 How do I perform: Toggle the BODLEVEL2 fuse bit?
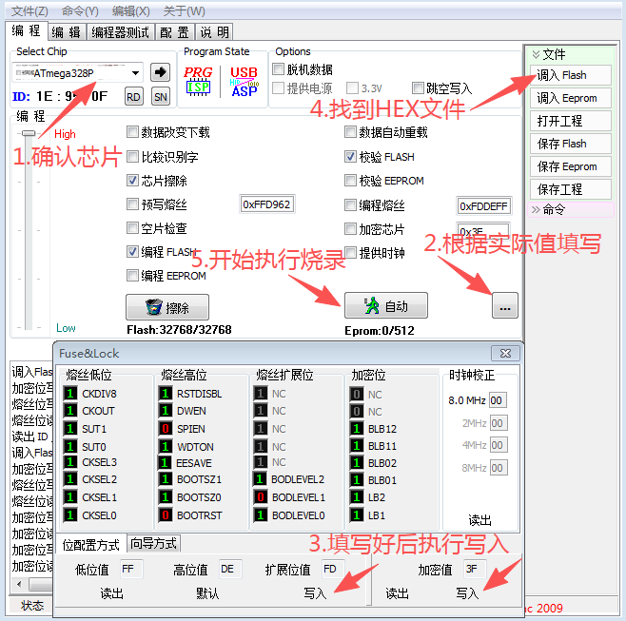tap(260, 479)
